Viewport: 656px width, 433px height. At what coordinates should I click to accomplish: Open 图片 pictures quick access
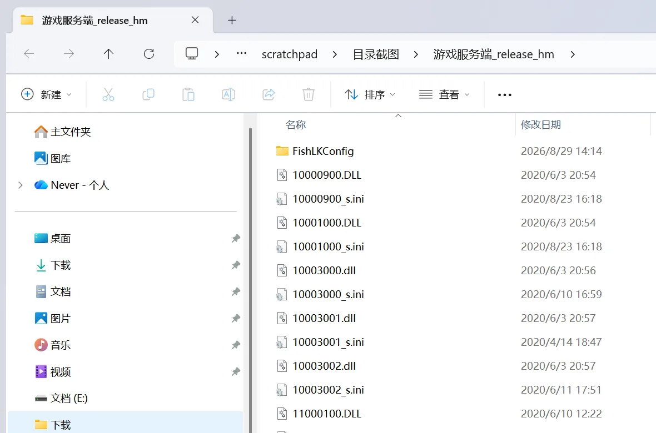(x=53, y=318)
